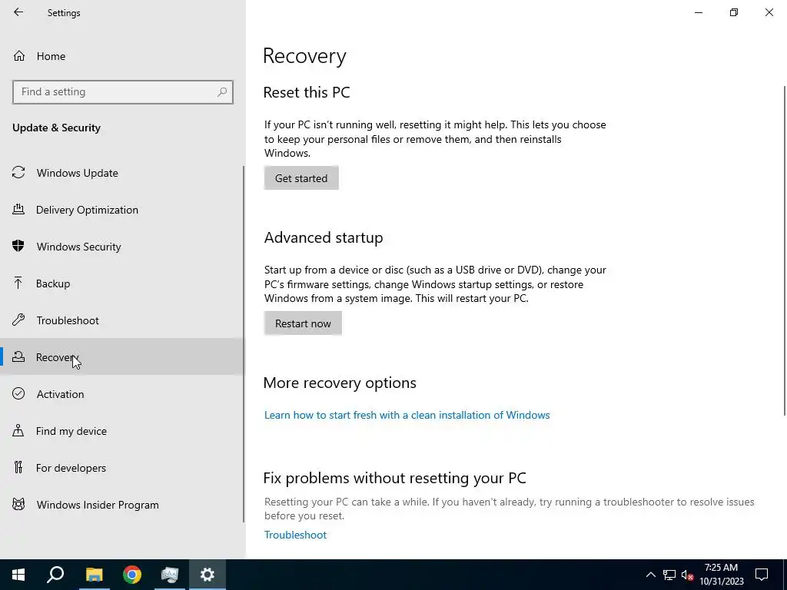787x590 pixels.
Task: Open Windows Insider Program settings
Action: pos(121,505)
